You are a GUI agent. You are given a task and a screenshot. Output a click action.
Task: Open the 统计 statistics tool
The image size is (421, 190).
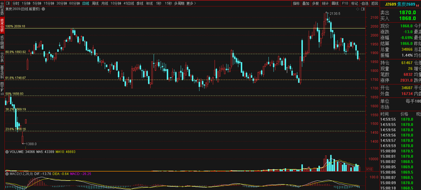coord(325,3)
